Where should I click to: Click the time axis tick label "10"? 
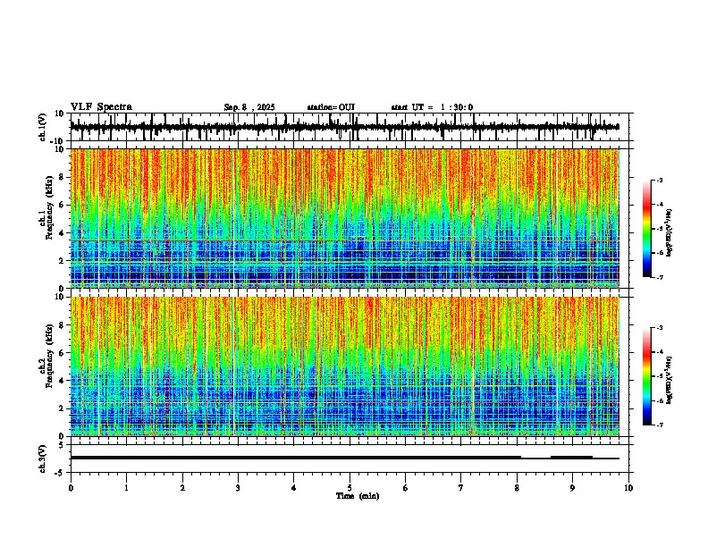pyautogui.click(x=628, y=488)
